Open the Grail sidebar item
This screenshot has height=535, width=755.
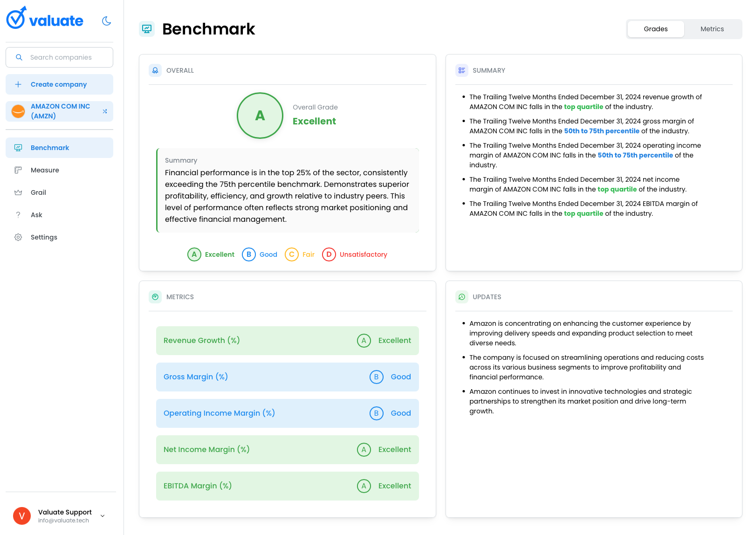[x=59, y=192]
